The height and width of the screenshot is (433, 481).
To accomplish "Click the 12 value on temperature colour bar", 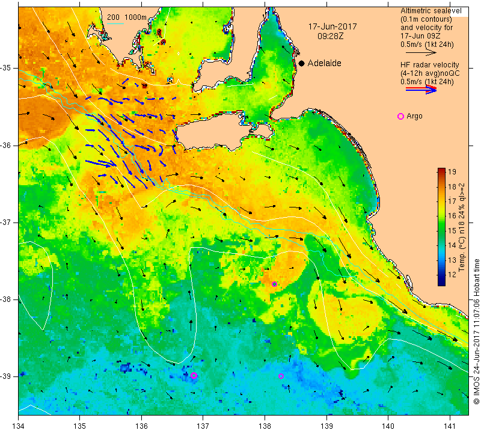I will click(x=452, y=275).
